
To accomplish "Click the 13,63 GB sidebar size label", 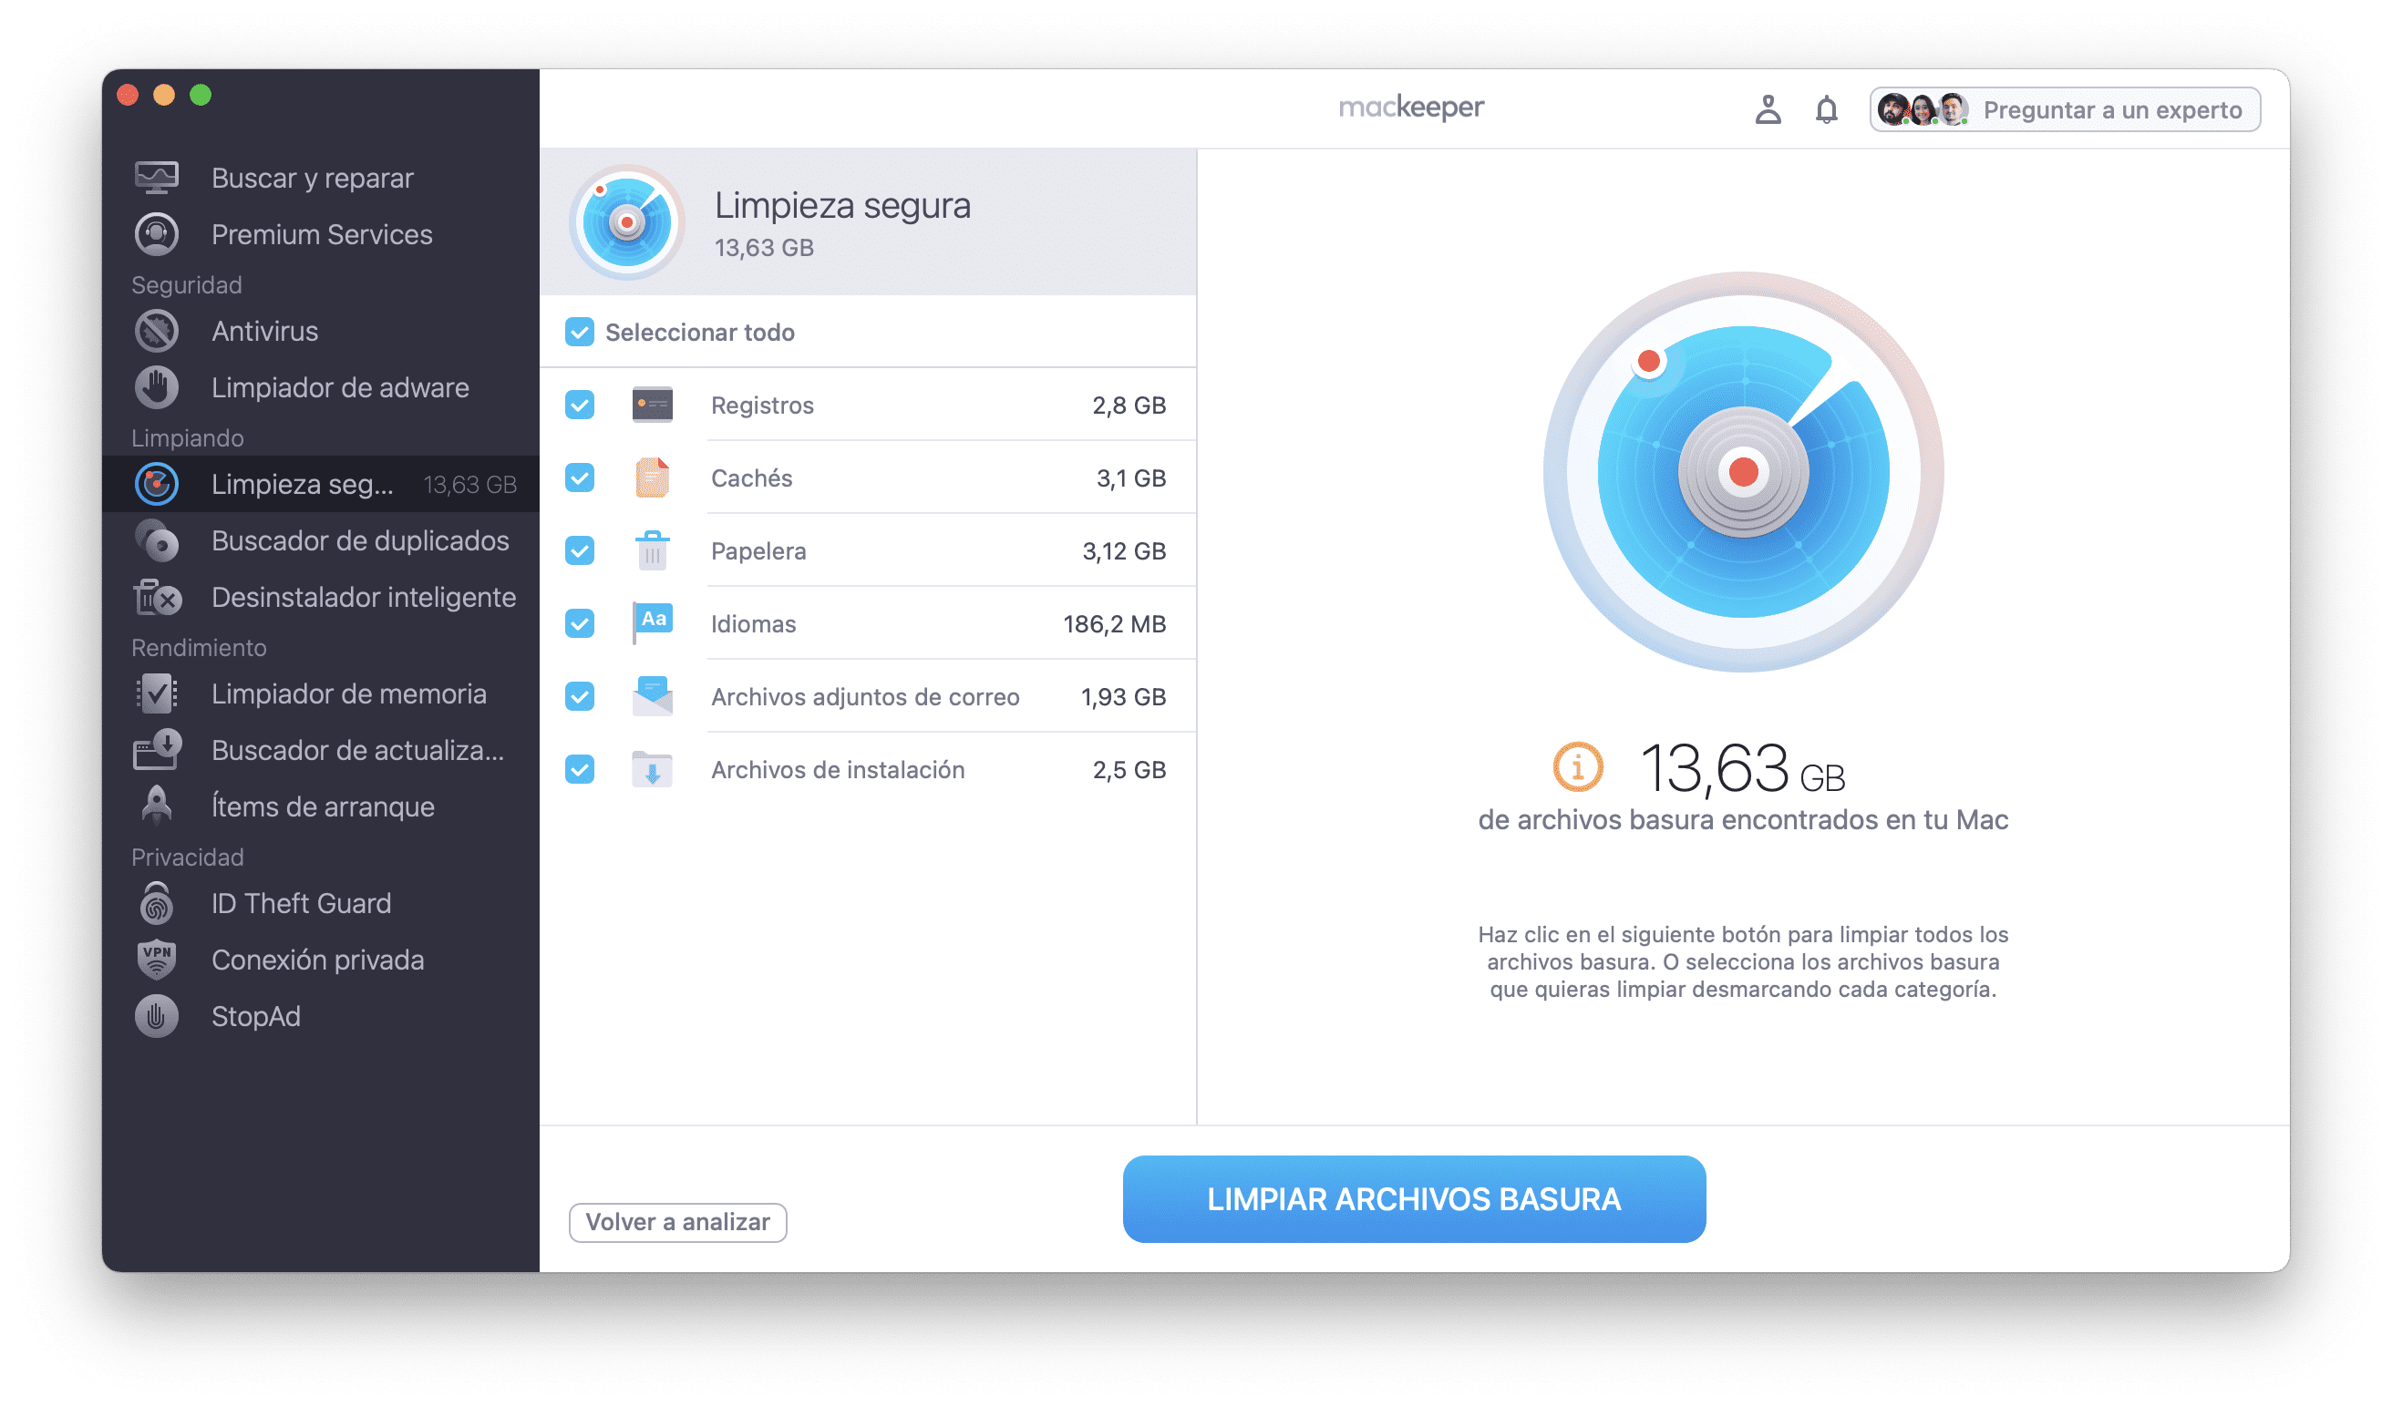I will click(469, 485).
